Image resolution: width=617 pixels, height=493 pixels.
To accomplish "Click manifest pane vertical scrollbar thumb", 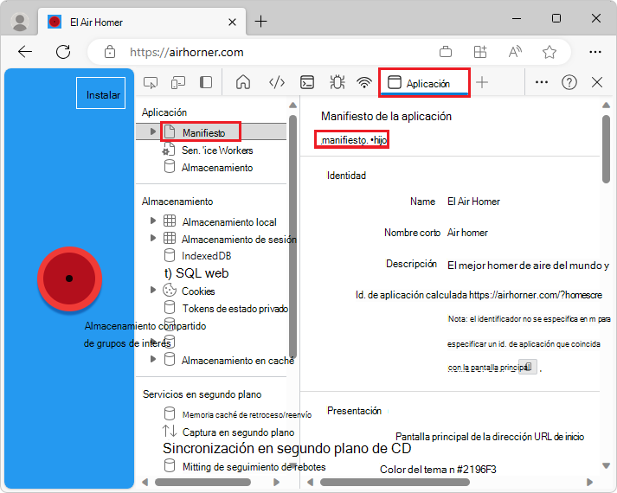I will coord(606,149).
